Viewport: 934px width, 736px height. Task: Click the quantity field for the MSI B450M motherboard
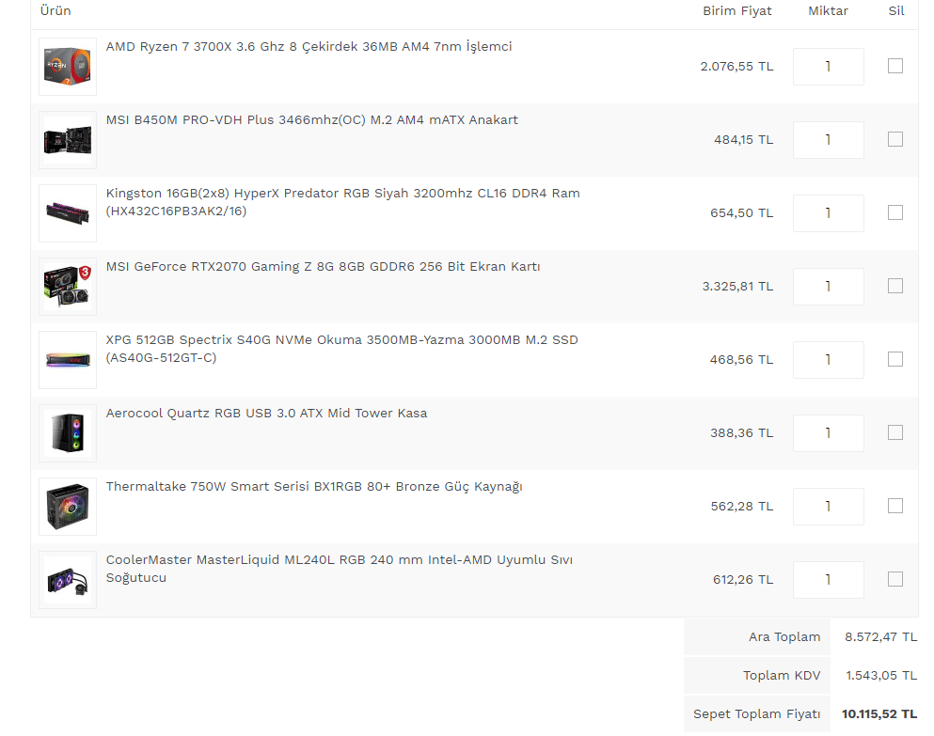tap(828, 140)
